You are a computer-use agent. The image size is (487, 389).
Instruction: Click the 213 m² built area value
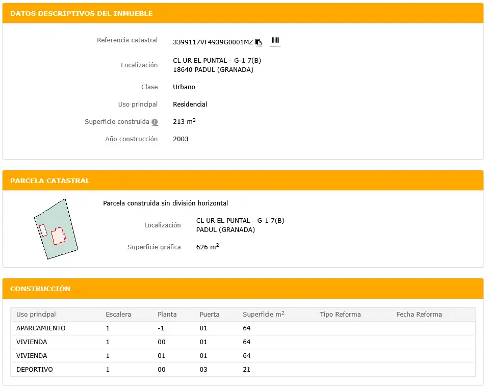[x=184, y=121]
